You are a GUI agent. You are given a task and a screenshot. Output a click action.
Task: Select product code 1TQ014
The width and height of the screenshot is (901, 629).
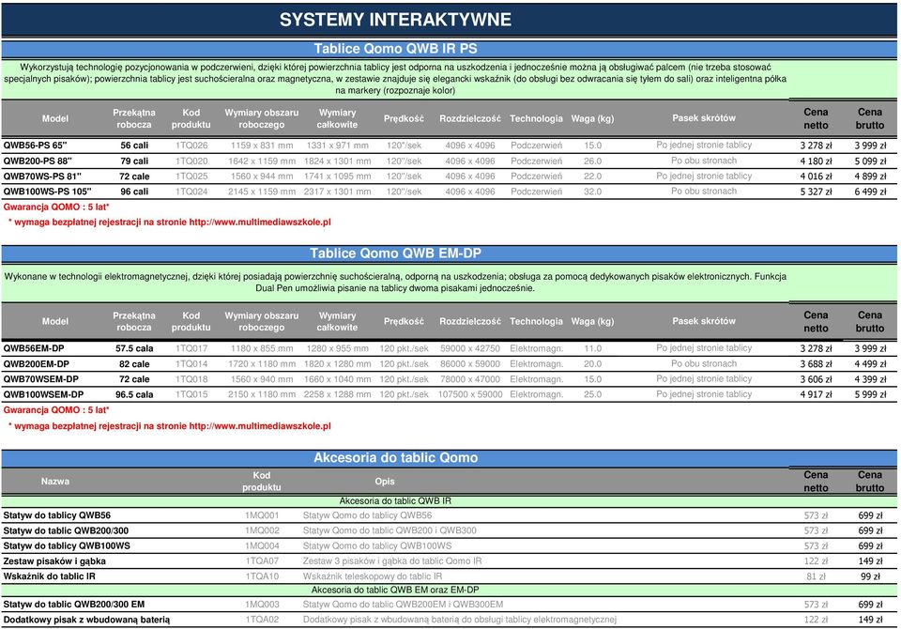[191, 364]
